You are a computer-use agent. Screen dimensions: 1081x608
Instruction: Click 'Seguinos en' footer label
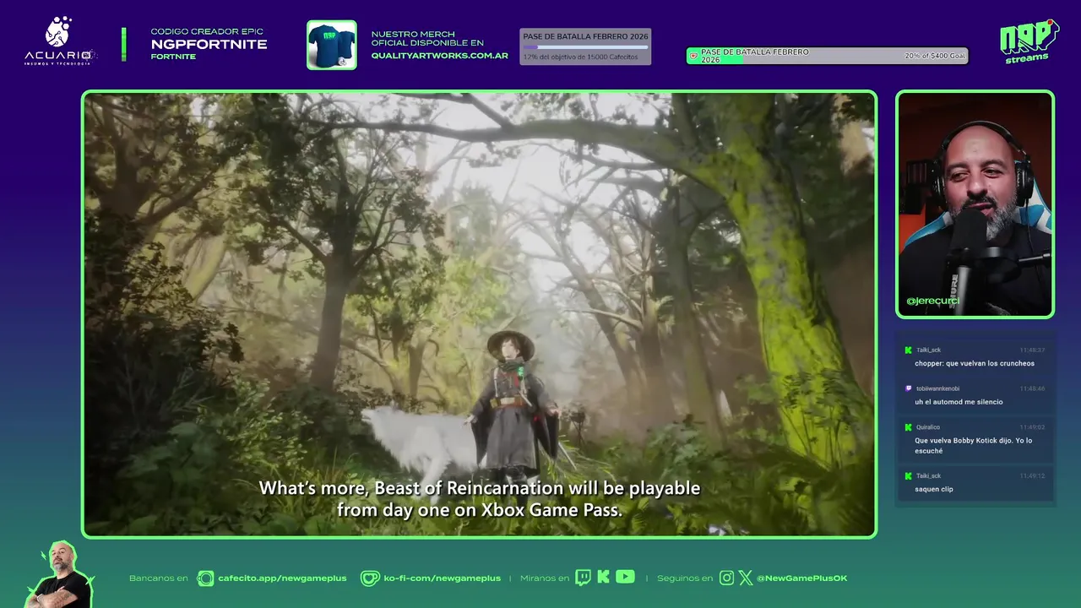point(685,578)
